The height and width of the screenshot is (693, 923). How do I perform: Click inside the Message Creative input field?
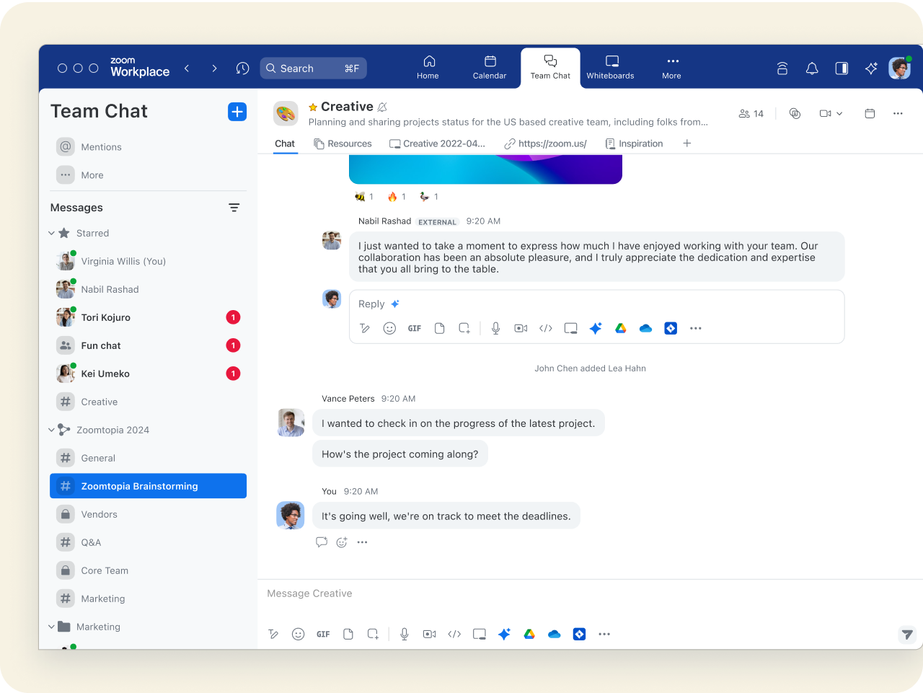point(433,593)
